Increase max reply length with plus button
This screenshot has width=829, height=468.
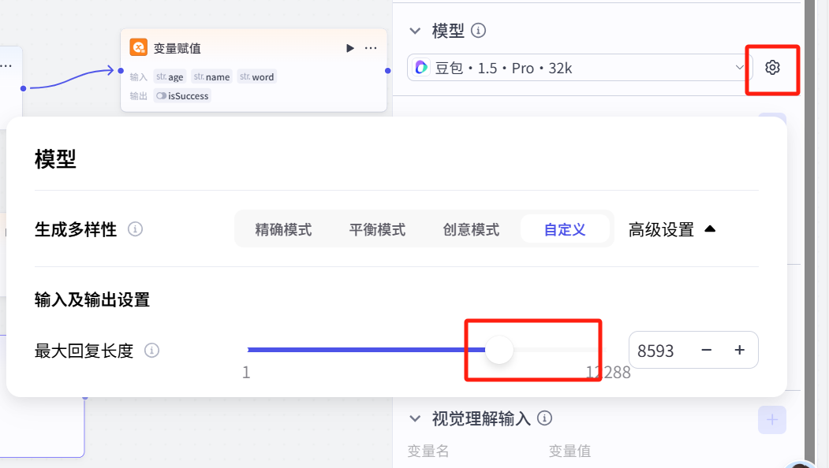click(740, 350)
